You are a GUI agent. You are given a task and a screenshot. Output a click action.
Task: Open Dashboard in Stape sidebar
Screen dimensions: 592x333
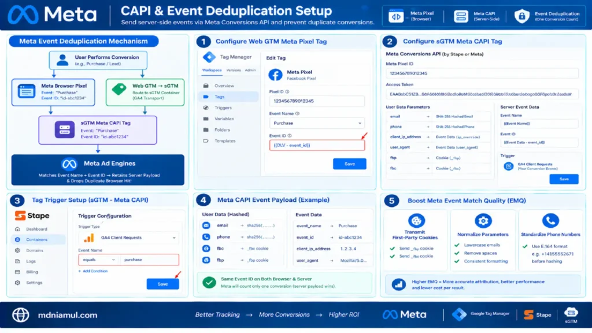tap(38, 229)
